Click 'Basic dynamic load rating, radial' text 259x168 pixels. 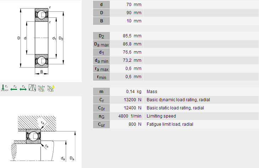pyautogui.click(x=176, y=100)
